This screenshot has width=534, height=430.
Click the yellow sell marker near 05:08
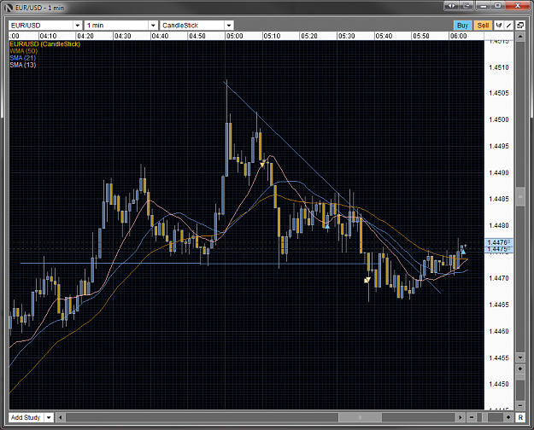(262, 165)
